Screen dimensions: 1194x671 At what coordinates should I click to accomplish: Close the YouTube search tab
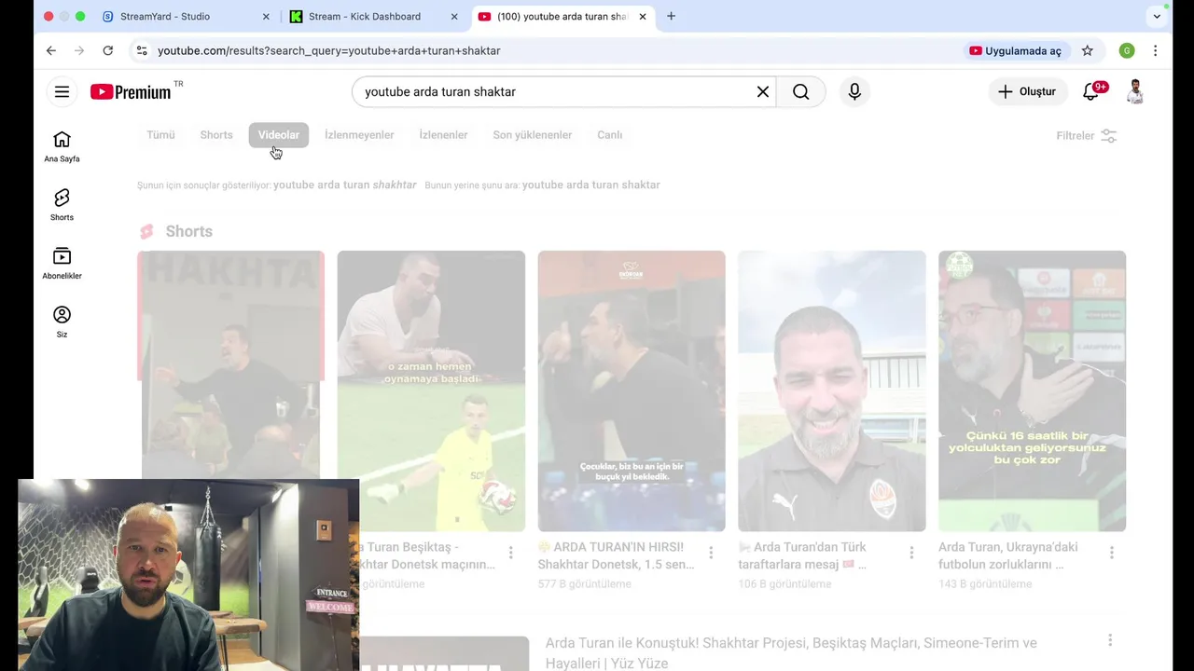tap(642, 16)
